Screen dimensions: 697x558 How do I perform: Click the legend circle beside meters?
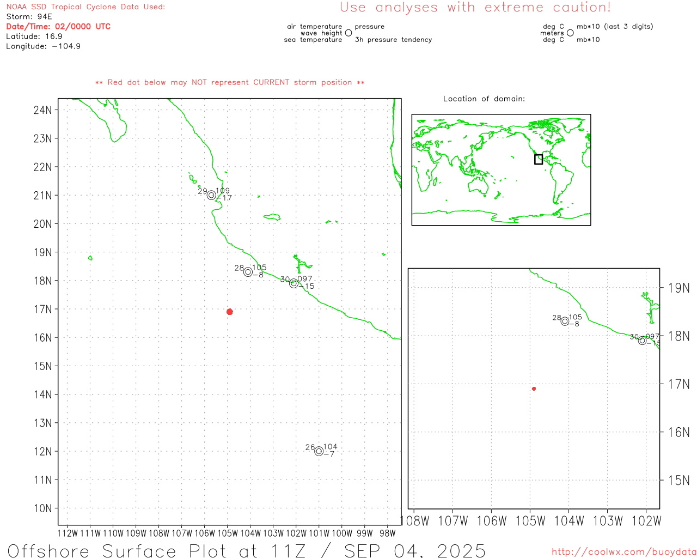pyautogui.click(x=570, y=33)
